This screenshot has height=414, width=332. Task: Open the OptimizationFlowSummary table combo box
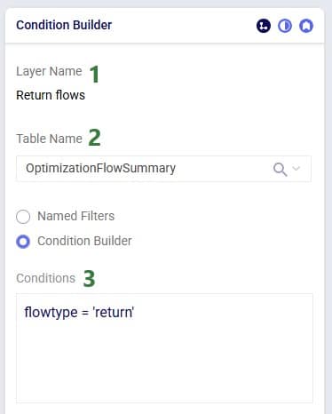click(163, 169)
